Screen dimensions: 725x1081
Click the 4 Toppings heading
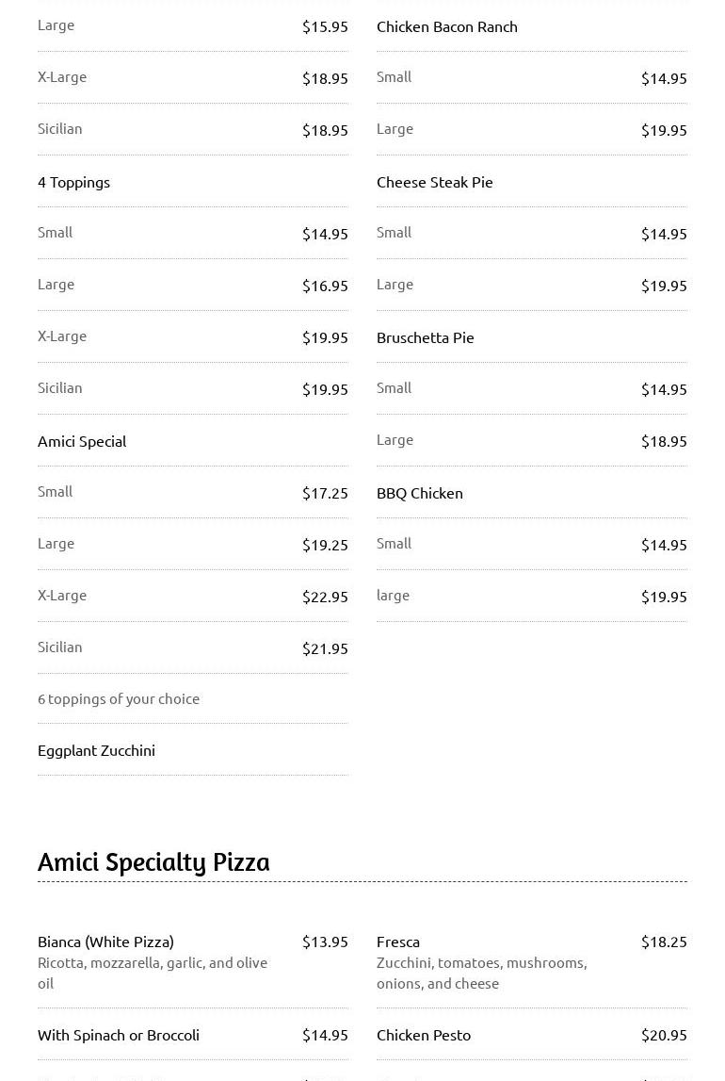tap(74, 182)
